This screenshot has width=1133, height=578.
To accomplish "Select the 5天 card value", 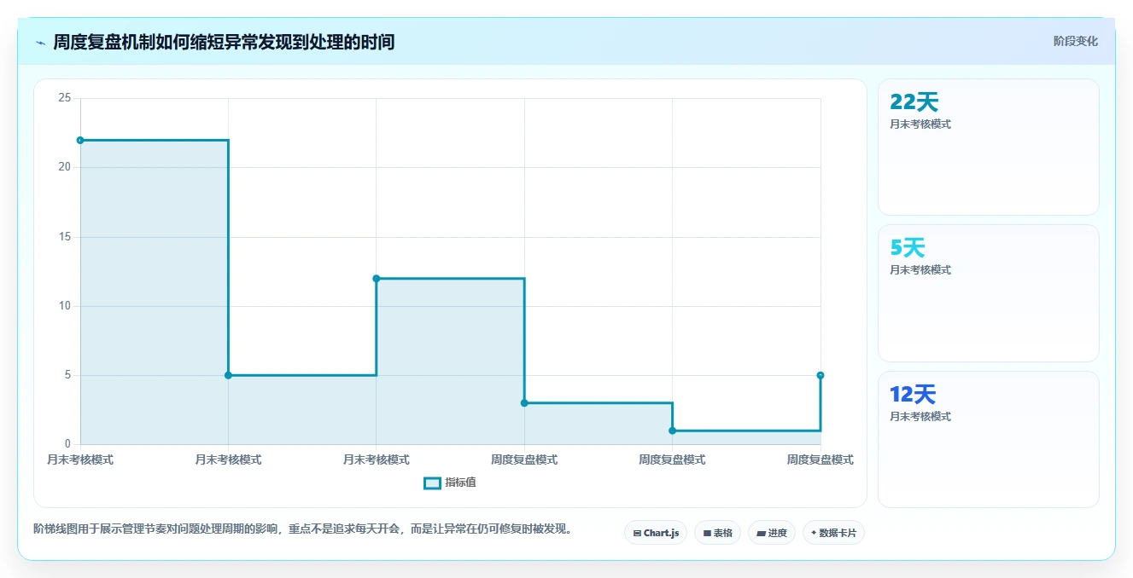I will (x=908, y=248).
